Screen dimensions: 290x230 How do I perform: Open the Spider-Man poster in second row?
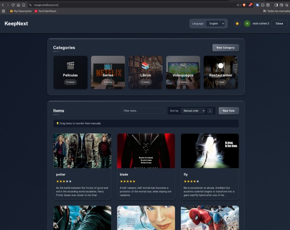coord(210,218)
